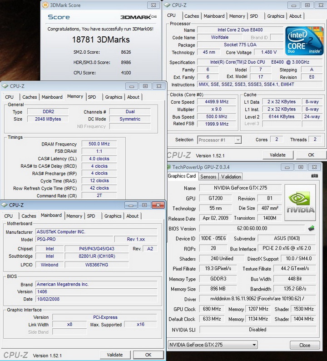
Task: Maximize the Memory CPU-Z window
Action: click(x=145, y=86)
